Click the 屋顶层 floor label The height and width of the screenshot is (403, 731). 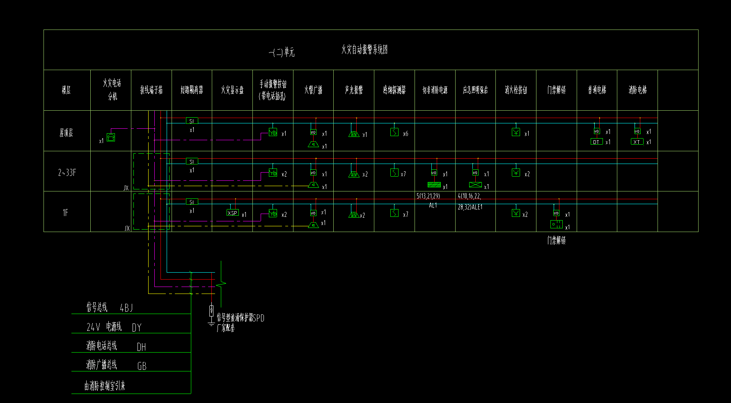coord(66,133)
